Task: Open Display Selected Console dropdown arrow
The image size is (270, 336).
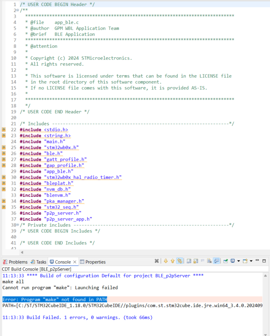Action: pos(238,261)
